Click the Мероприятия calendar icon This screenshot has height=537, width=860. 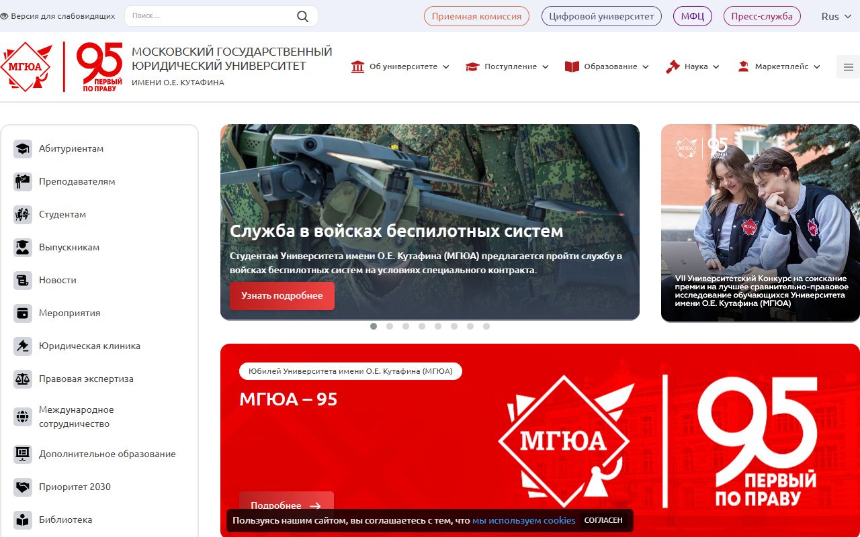[x=23, y=313]
